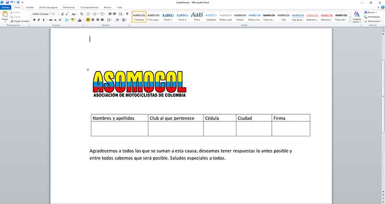Image resolution: width=385 pixels, height=204 pixels.
Task: Click the table move handle beside the logo
Action: tap(88, 70)
